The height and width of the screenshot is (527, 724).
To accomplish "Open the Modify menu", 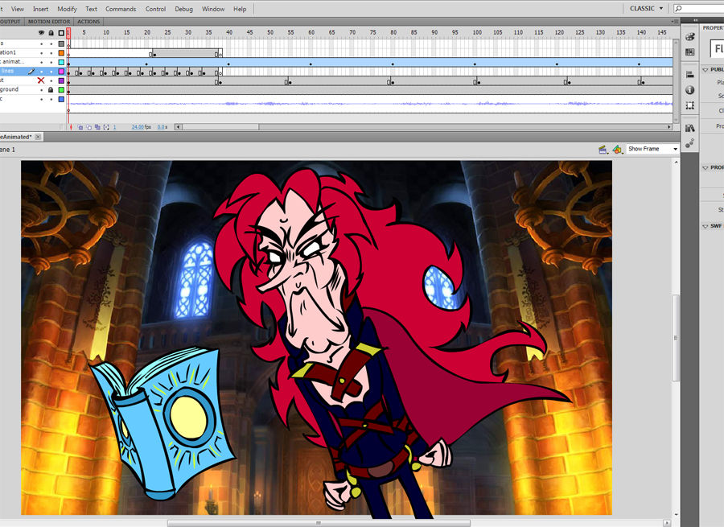I will point(67,9).
